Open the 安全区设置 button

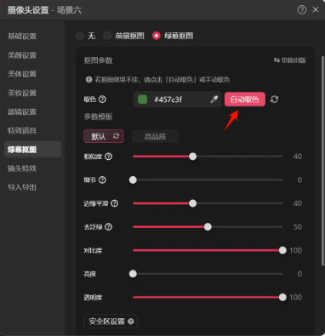[x=111, y=322]
